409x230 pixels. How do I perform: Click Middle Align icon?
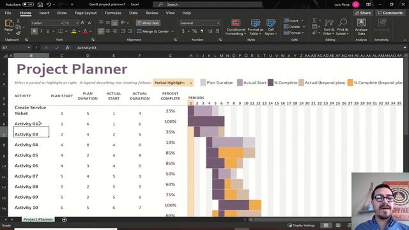click(108, 23)
